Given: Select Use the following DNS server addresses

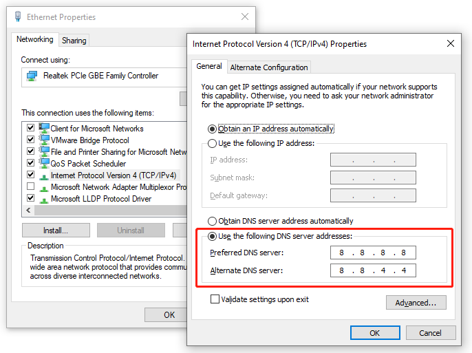Looking at the screenshot, I should tap(212, 237).
